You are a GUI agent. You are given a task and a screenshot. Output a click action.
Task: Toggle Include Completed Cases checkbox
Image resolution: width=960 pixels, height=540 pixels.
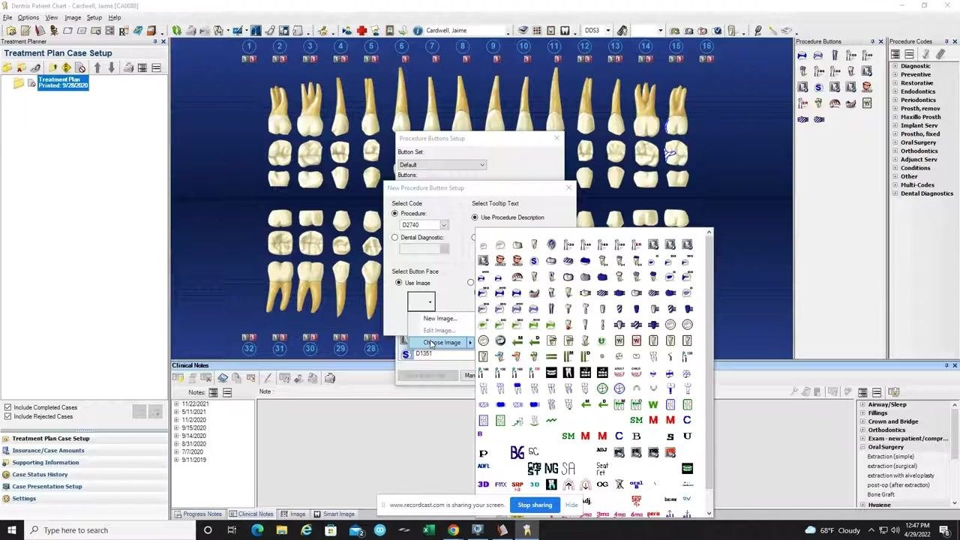[x=7, y=407]
